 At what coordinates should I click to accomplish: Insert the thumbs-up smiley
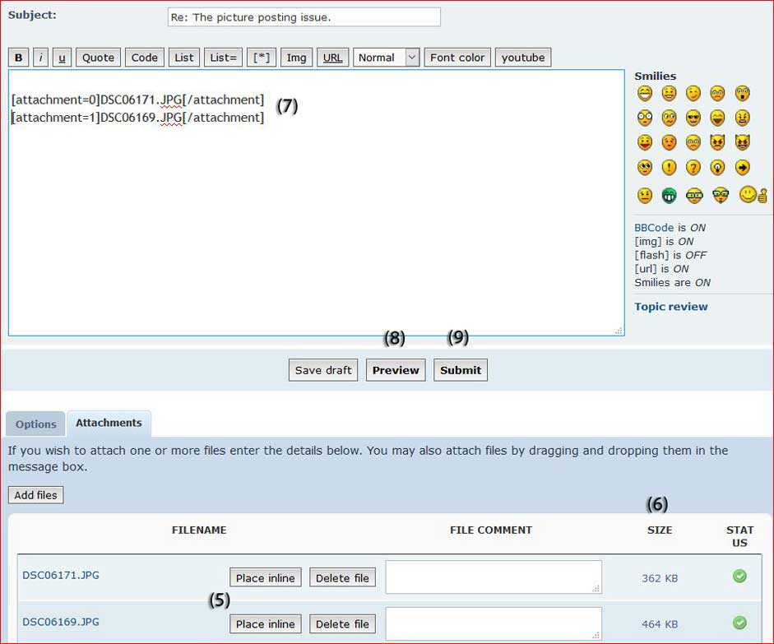753,195
